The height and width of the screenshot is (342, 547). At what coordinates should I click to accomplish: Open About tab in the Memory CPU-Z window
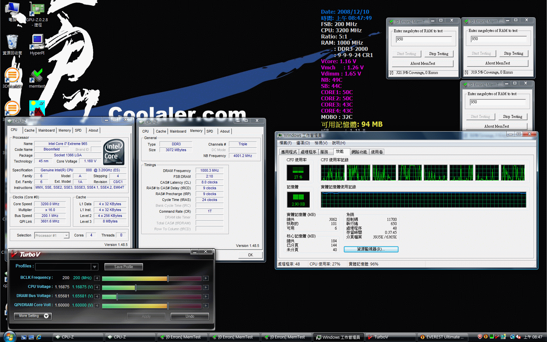(x=225, y=131)
